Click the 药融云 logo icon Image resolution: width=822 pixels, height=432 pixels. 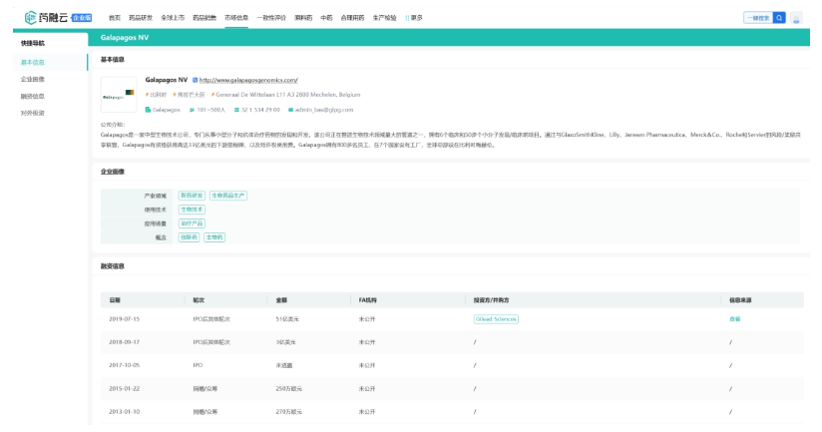click(33, 17)
